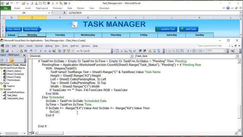
Task: Open Task_Save procedure dropdown
Action: click(x=237, y=56)
